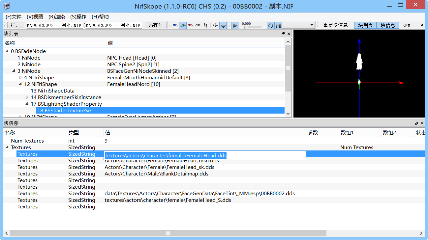
Task: Click block info horizontal scroll left arrow
Action: [x=7, y=233]
